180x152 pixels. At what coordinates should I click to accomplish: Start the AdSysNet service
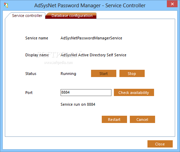point(103,74)
